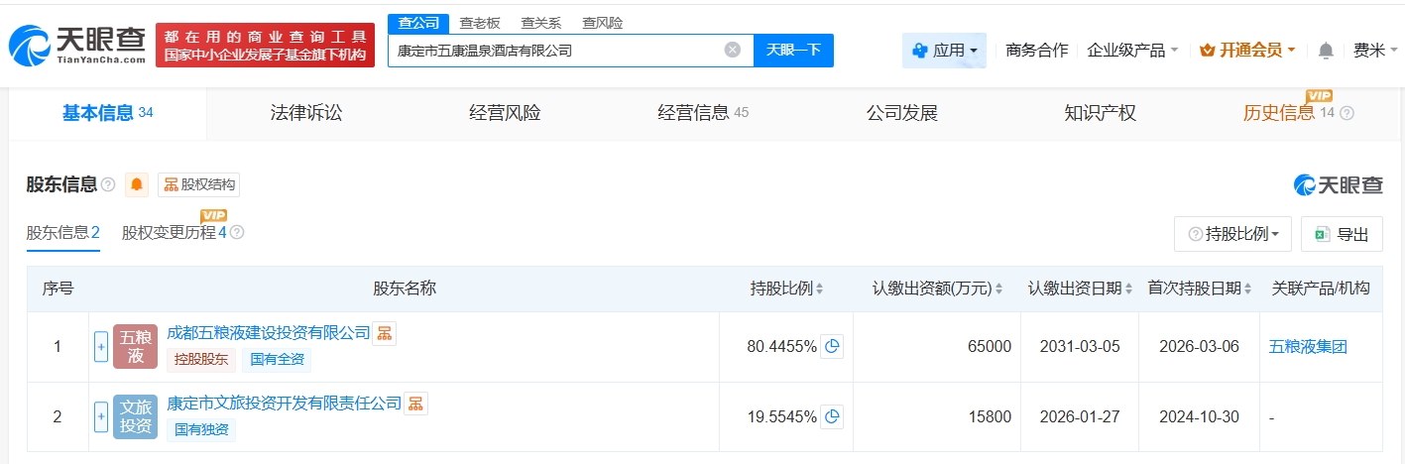Click the company name search input field
Screen dimensions: 1405x464
(x=555, y=50)
